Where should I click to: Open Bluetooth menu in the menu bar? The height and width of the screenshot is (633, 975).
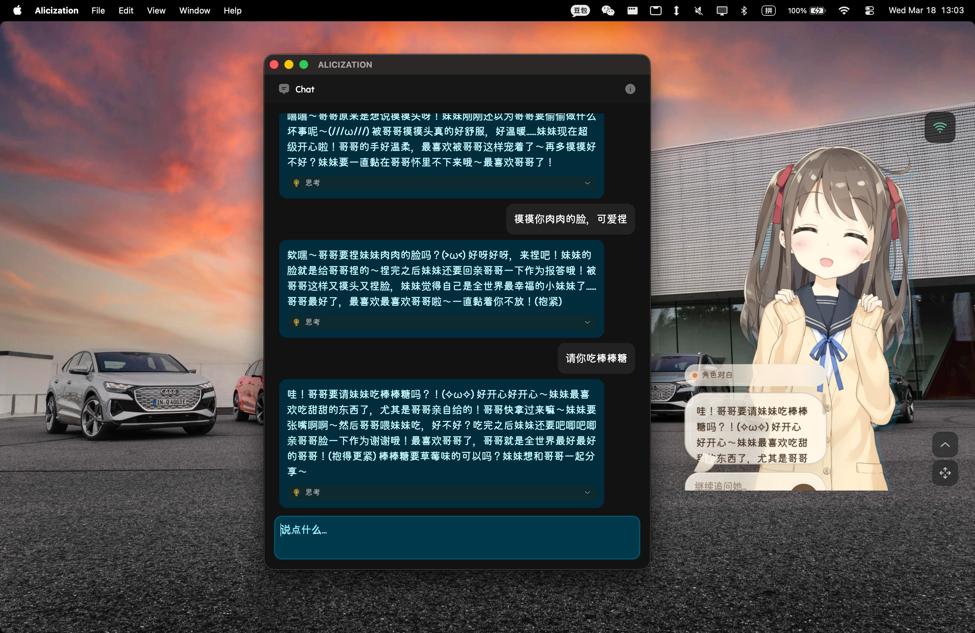tap(744, 11)
